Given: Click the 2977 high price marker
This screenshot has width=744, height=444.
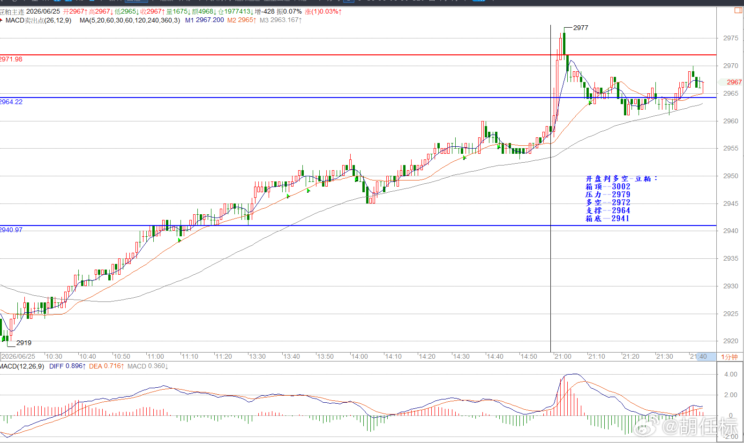Looking at the screenshot, I should [580, 28].
